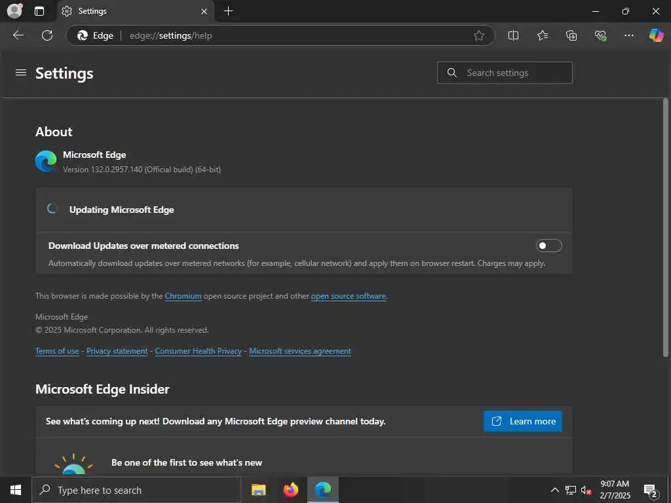Open Collections panel
Viewport: 671px width, 503px height.
pos(571,35)
